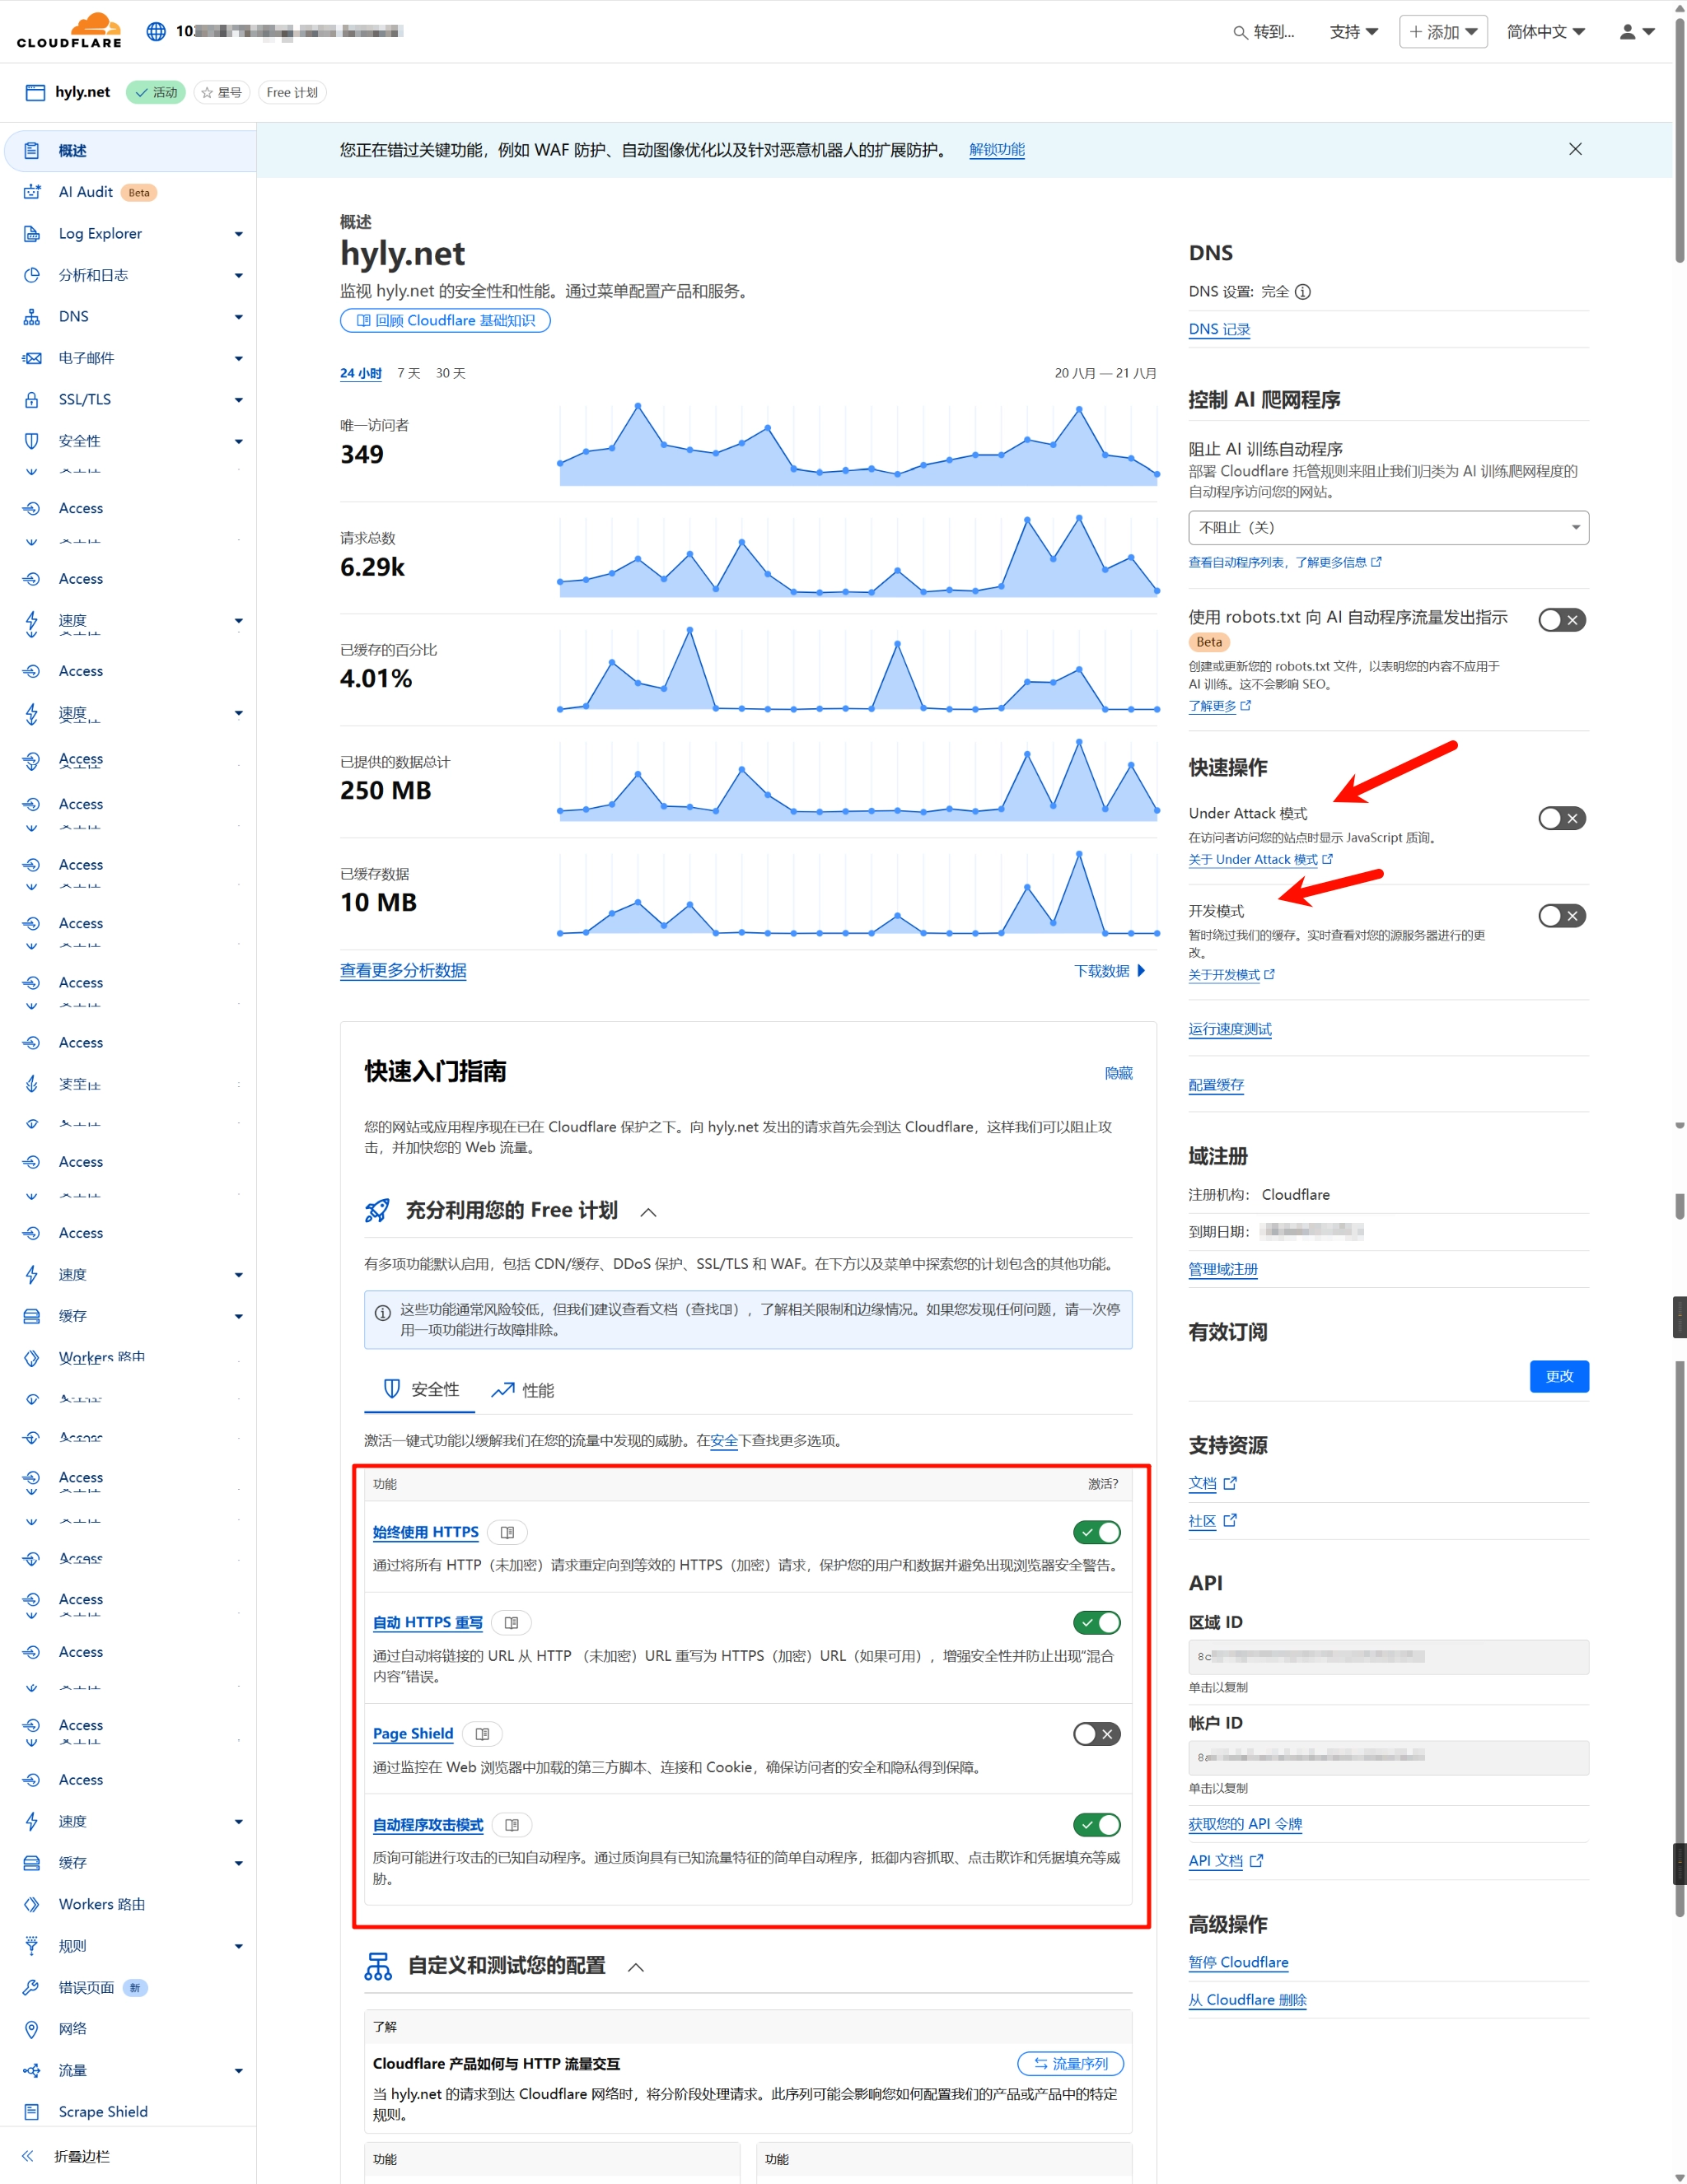Select the 7 天 time range tab

(409, 373)
